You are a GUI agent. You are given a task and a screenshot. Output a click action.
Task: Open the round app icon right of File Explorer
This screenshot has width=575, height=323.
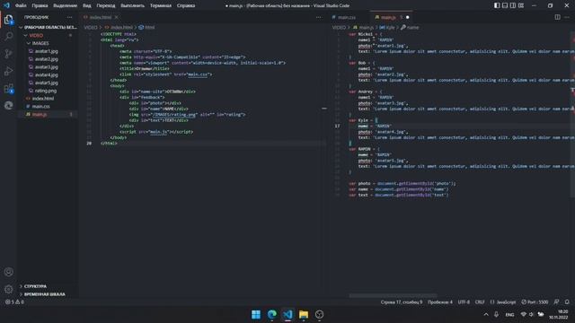(320, 314)
